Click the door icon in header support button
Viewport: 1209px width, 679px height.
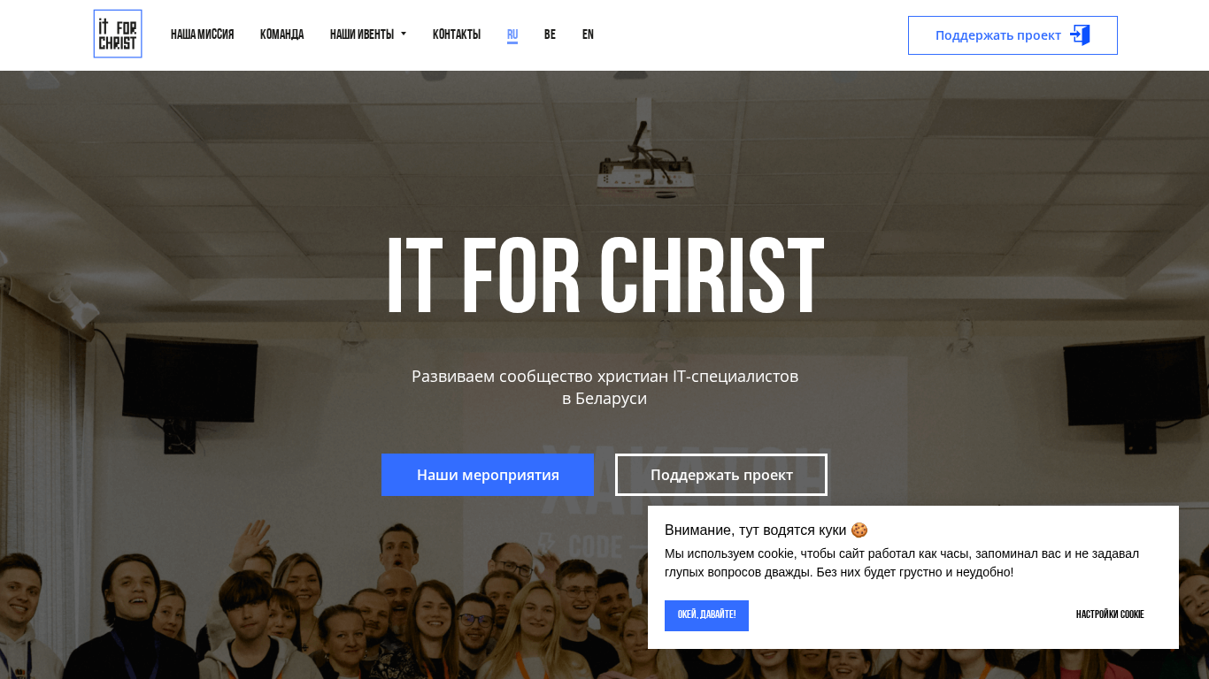[x=1080, y=35]
